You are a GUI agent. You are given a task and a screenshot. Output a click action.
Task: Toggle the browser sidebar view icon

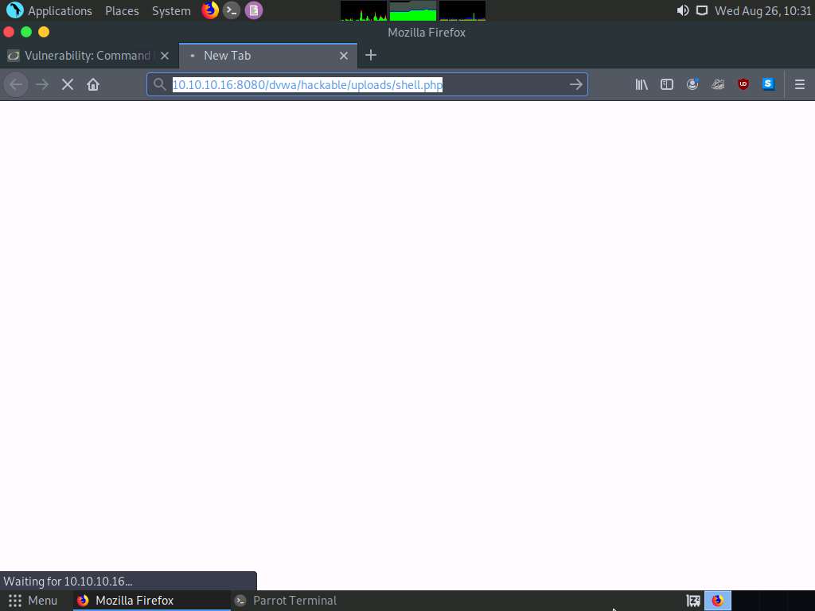pyautogui.click(x=666, y=84)
